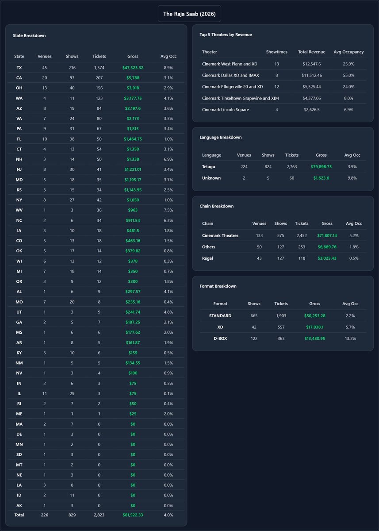Select the STANDARD format row
The height and width of the screenshot is (531, 379).
pos(283,316)
